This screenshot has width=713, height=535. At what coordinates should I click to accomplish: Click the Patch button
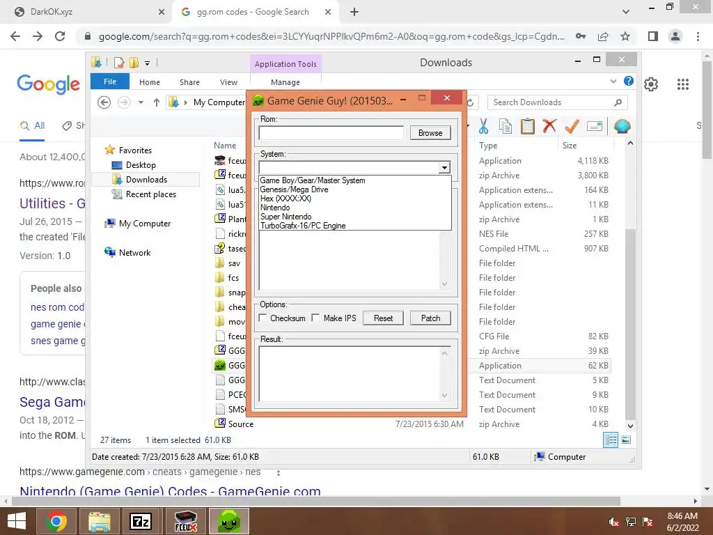coord(430,318)
